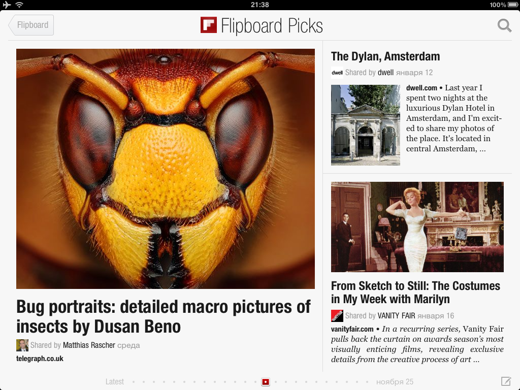Viewport: 520px width, 390px height.
Task: Jump to Latest on the page timeline
Action: pos(114,382)
